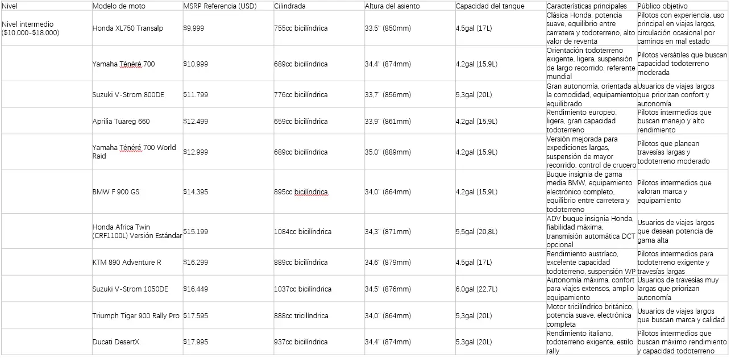Screen dimensions: 731x358
Task: Click the KTM 890 Adventure R cell
Action: (137, 263)
